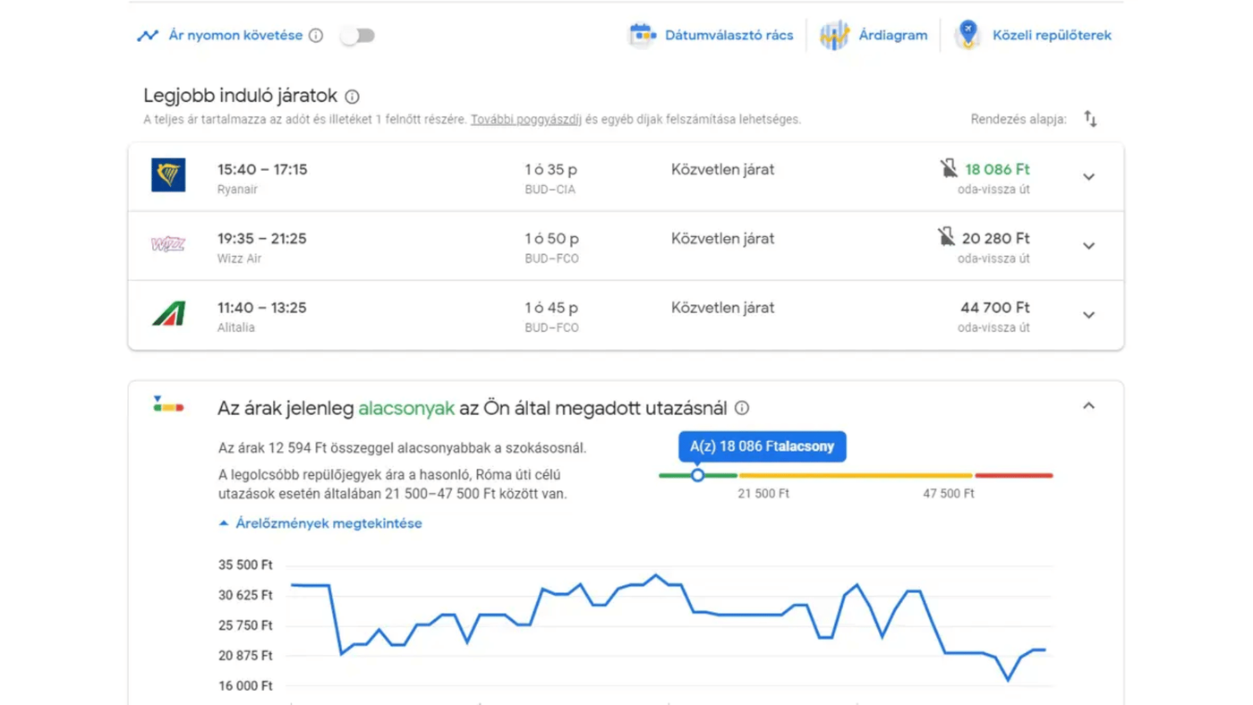The image size is (1253, 705).
Task: Collapse the price insights panel
Action: [1088, 406]
